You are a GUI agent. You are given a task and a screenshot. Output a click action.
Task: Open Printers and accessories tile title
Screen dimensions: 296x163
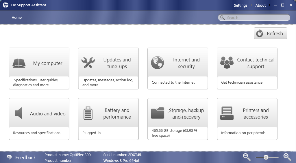256,113
